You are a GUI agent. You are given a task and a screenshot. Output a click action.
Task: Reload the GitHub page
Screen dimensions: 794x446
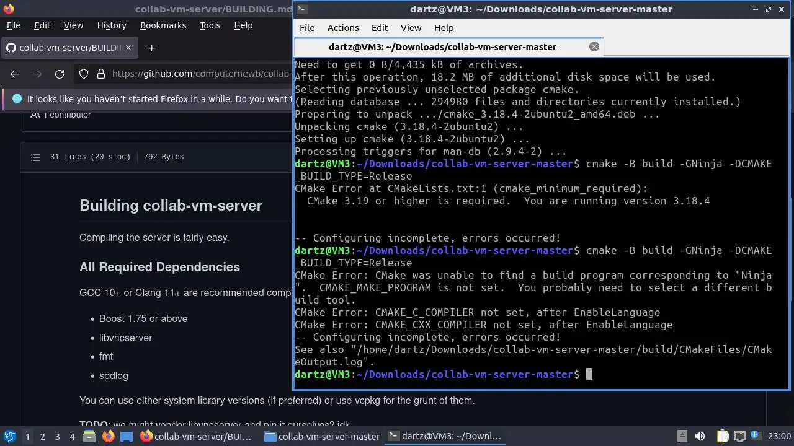[60, 74]
